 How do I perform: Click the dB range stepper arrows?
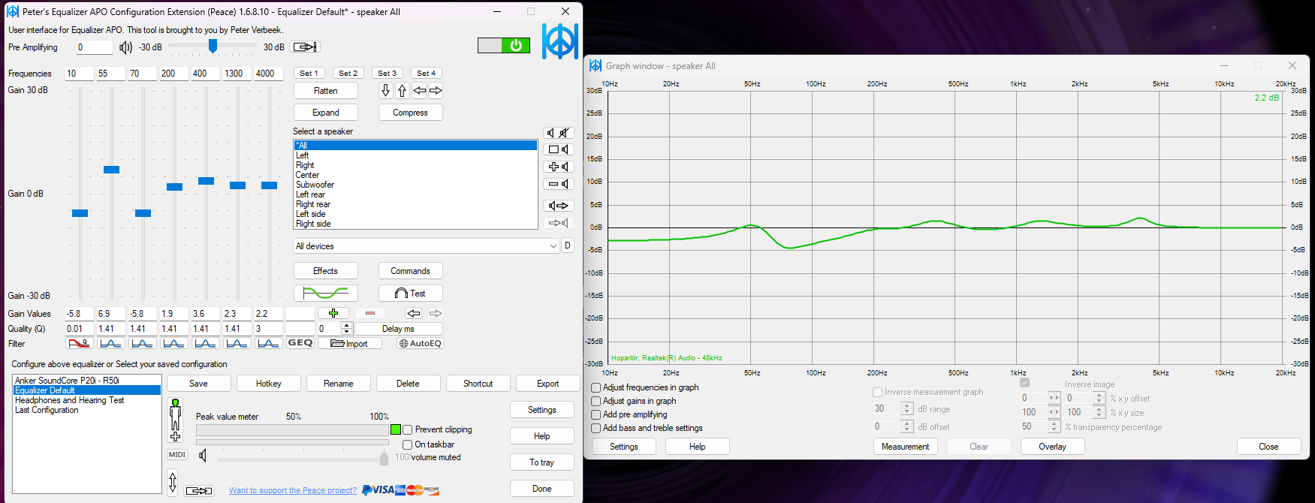click(x=907, y=409)
